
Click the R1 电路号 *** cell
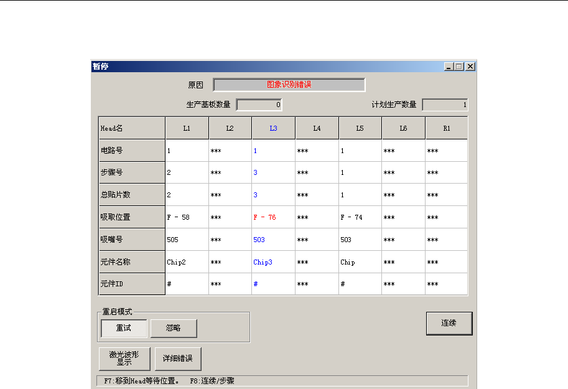coord(447,151)
